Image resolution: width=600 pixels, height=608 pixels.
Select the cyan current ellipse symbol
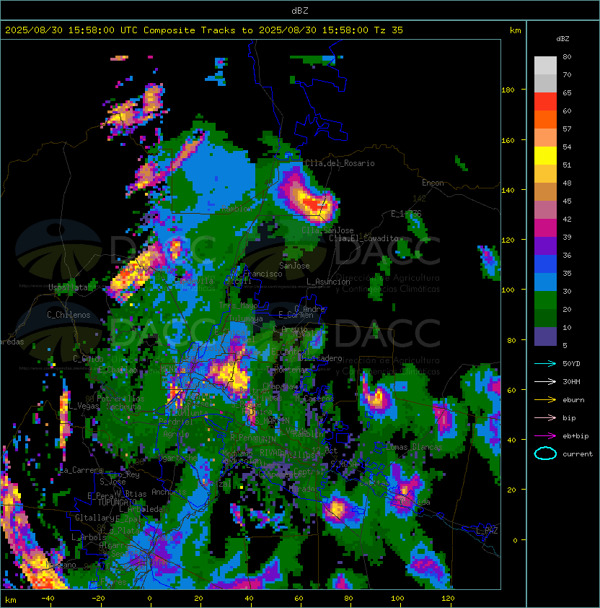click(545, 453)
